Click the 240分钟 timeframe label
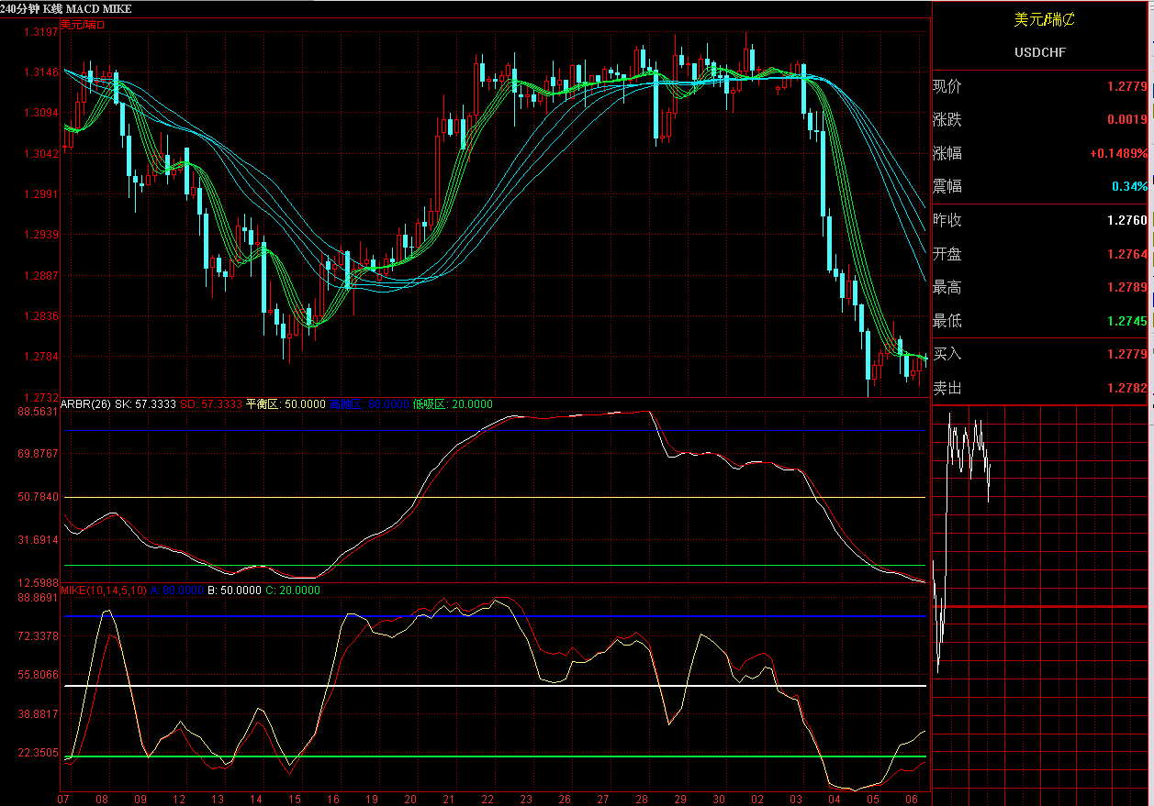 pos(17,8)
